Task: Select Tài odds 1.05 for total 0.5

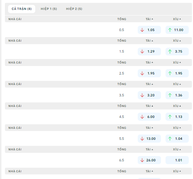Action: 149,30
